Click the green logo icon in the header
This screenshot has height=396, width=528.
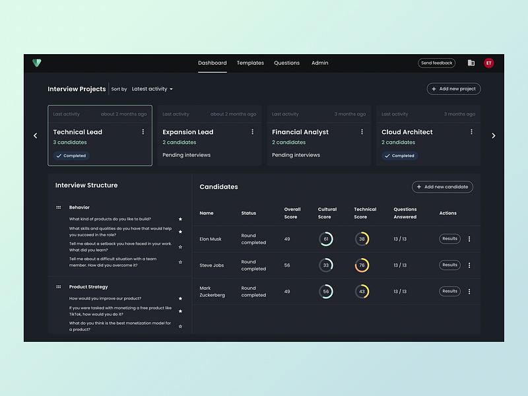[37, 63]
